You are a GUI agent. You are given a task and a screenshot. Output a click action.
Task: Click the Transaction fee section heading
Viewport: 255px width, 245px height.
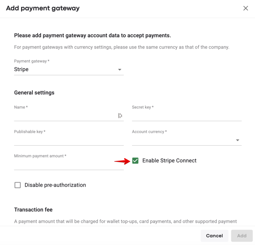[x=33, y=210]
